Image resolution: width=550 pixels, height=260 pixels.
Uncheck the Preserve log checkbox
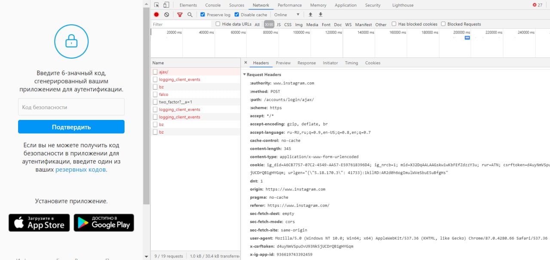(x=203, y=15)
